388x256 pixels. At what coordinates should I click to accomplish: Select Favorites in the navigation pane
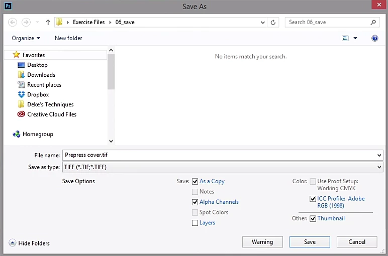[x=56, y=55]
